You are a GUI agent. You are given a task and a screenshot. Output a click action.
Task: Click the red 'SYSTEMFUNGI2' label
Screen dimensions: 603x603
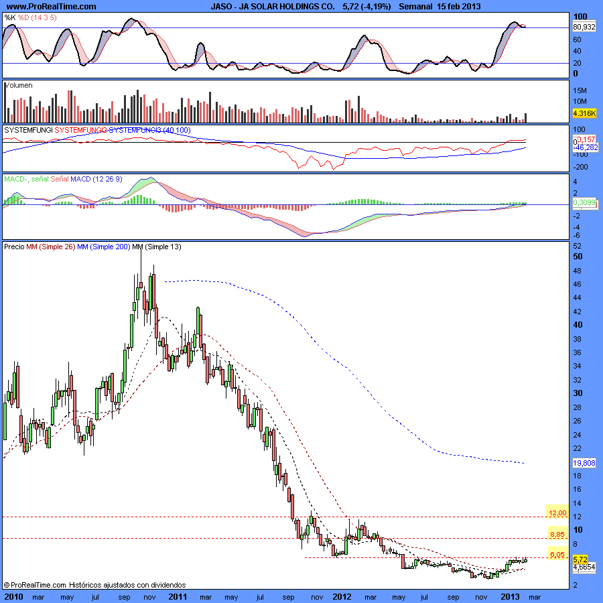click(81, 130)
